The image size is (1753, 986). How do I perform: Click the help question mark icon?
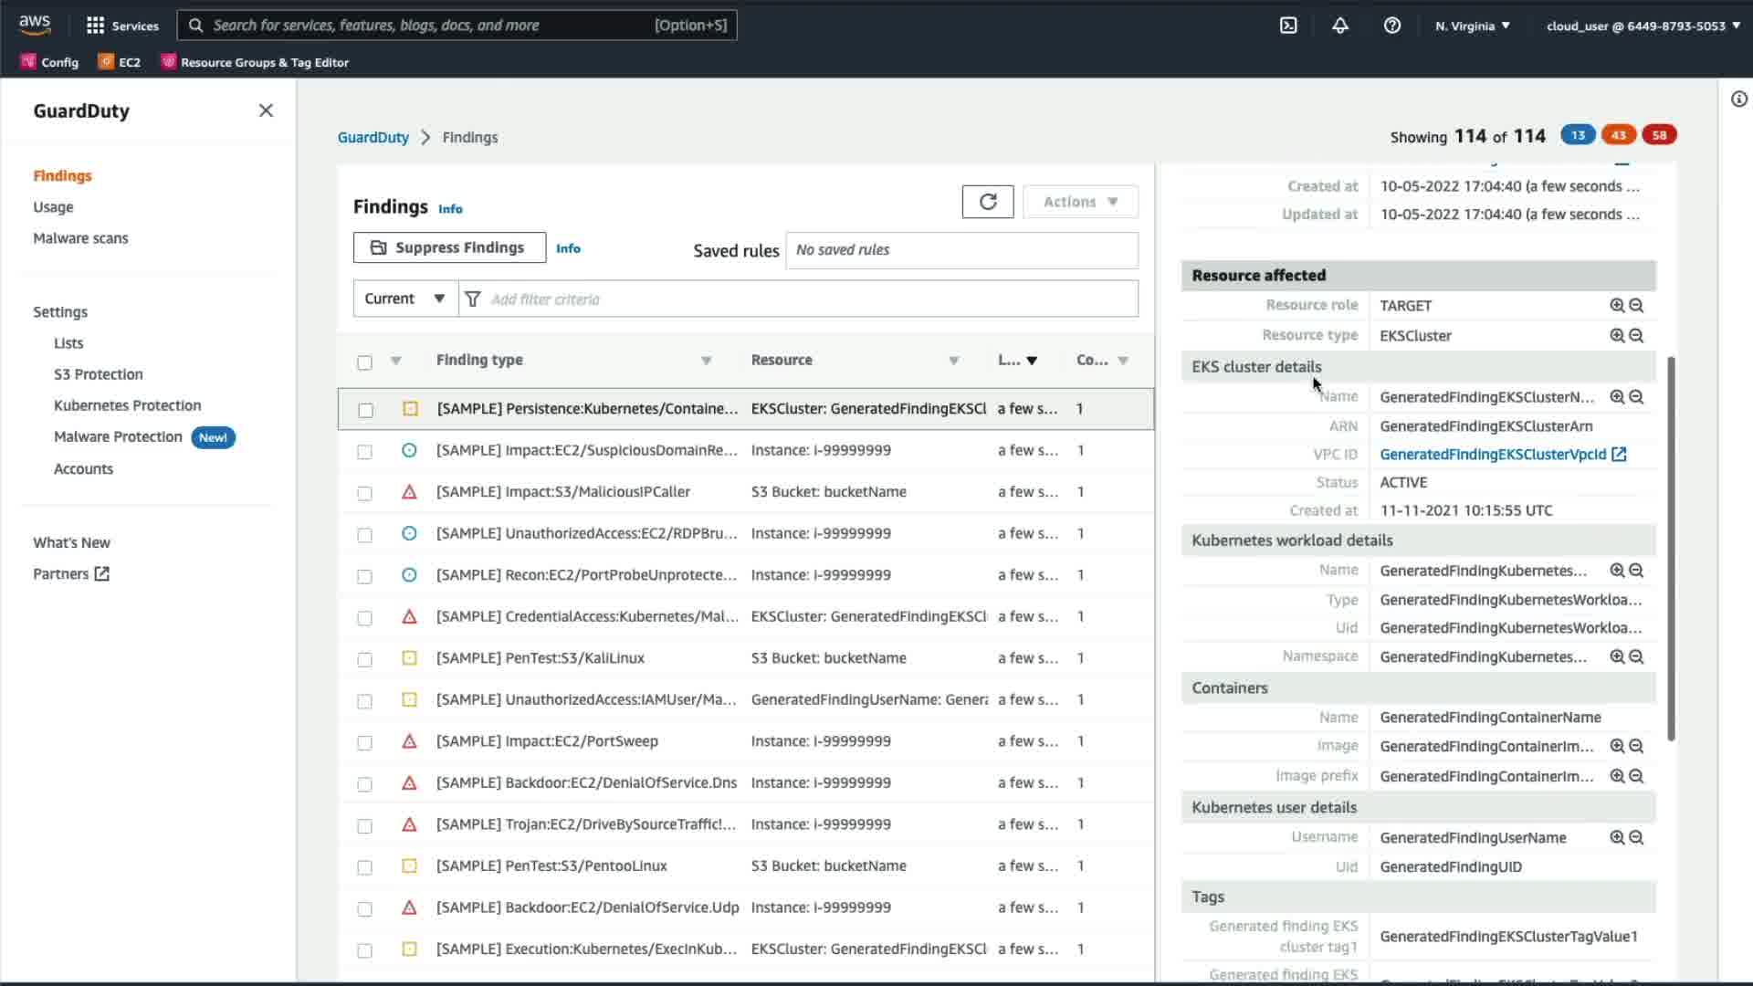(x=1391, y=26)
